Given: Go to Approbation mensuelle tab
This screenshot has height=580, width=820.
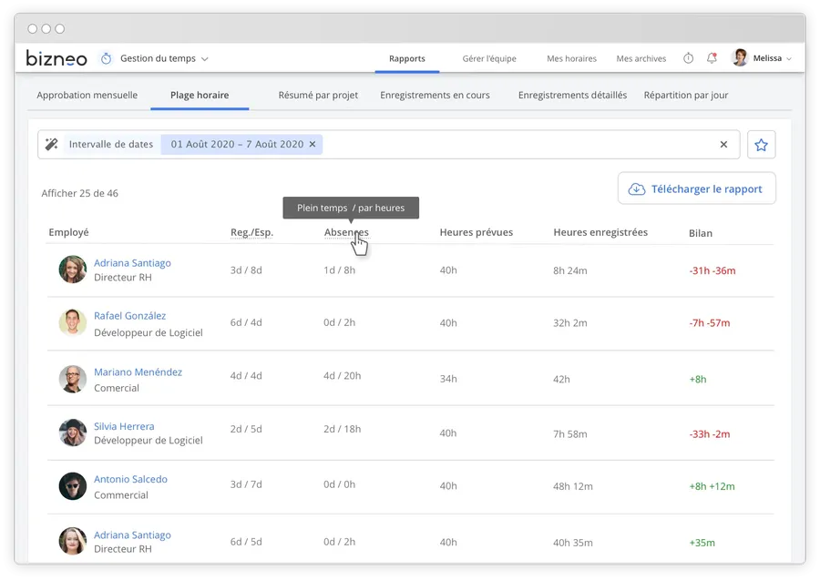Looking at the screenshot, I should (x=87, y=95).
